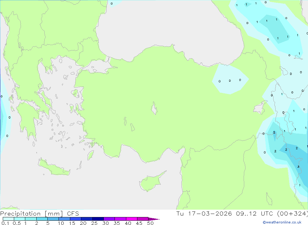This screenshot has width=308, height=225.
Task: Select the 30–35 mm violet legend swatch
Action: (x=109, y=219)
